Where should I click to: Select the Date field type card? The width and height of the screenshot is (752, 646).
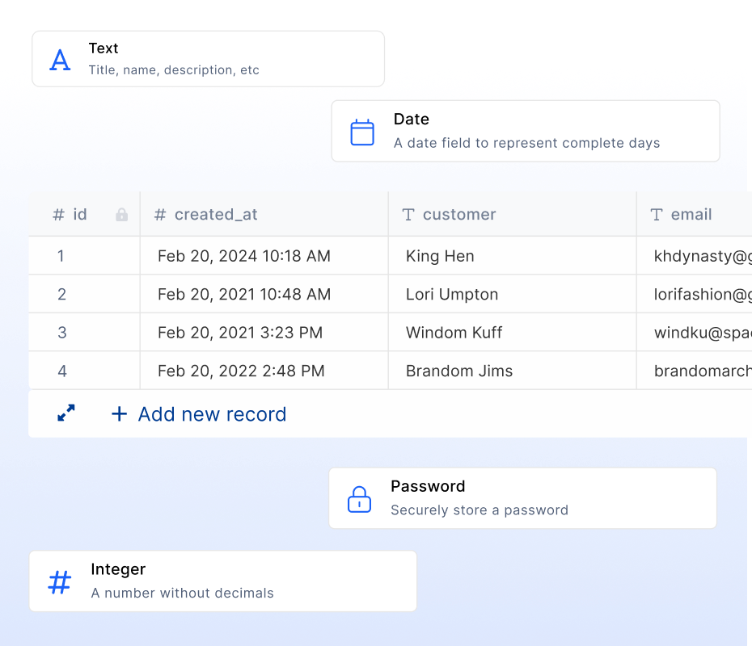(526, 130)
